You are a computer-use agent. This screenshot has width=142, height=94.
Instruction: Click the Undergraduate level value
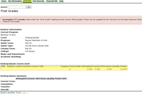pyautogui.click(x=32, y=38)
